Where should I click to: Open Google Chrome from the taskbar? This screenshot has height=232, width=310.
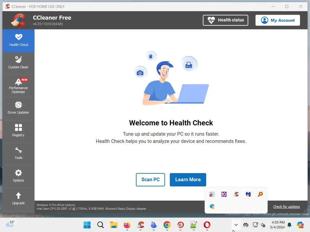point(167,225)
